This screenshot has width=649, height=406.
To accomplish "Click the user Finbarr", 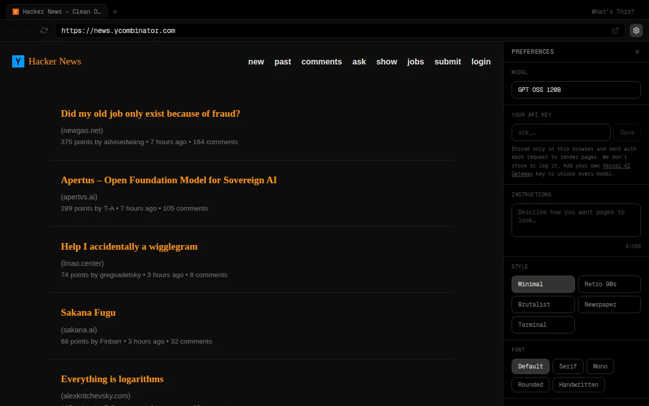I will (x=111, y=342).
